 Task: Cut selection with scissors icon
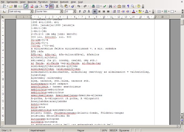click(57, 6)
